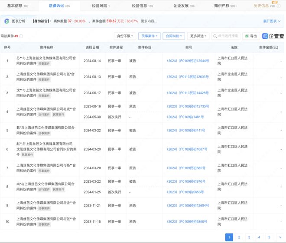Go to page 3
The width and height of the screenshot is (286, 243).
pyautogui.click(x=249, y=237)
